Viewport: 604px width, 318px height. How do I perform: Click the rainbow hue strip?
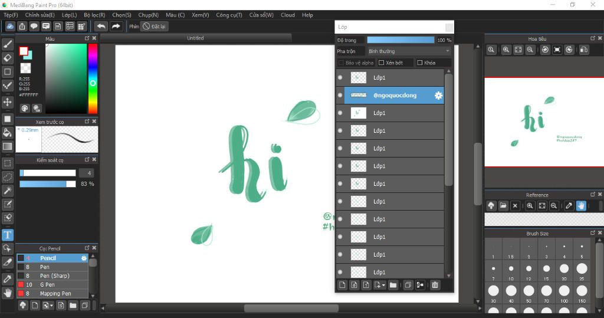pos(93,78)
